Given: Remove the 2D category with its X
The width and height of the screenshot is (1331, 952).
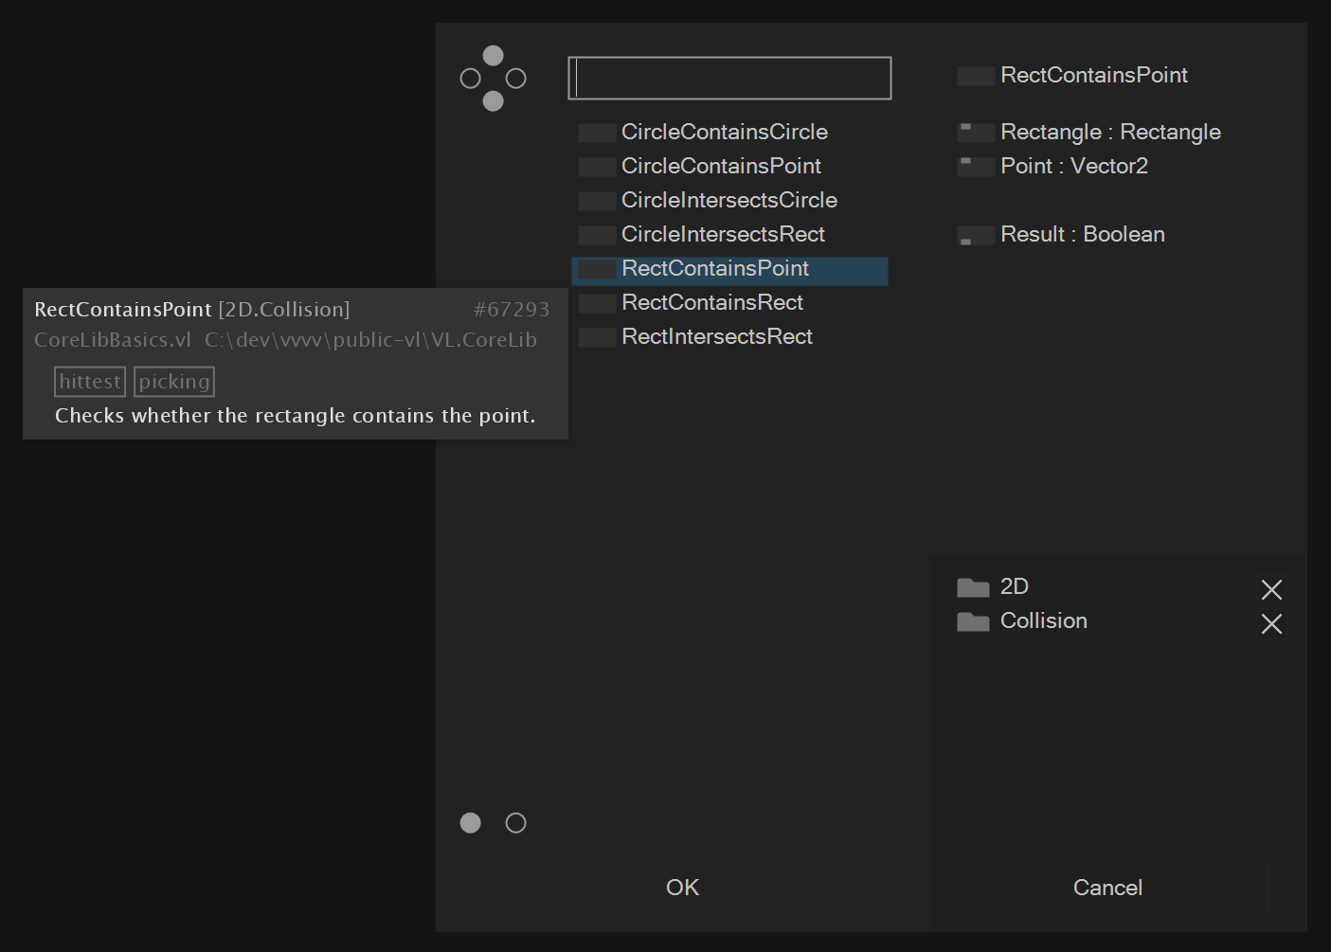Looking at the screenshot, I should pos(1271,590).
